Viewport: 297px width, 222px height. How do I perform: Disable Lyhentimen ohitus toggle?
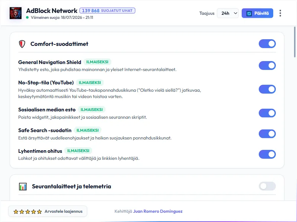pyautogui.click(x=267, y=154)
